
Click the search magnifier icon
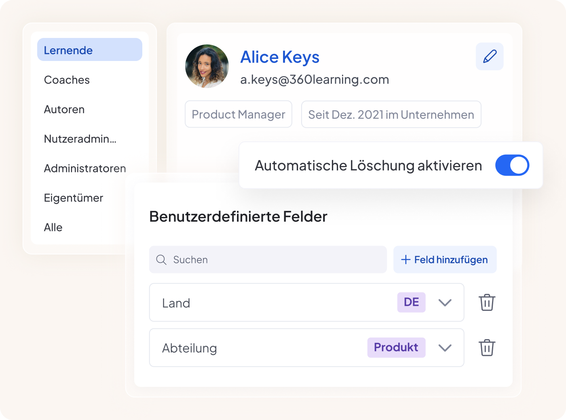click(x=161, y=260)
